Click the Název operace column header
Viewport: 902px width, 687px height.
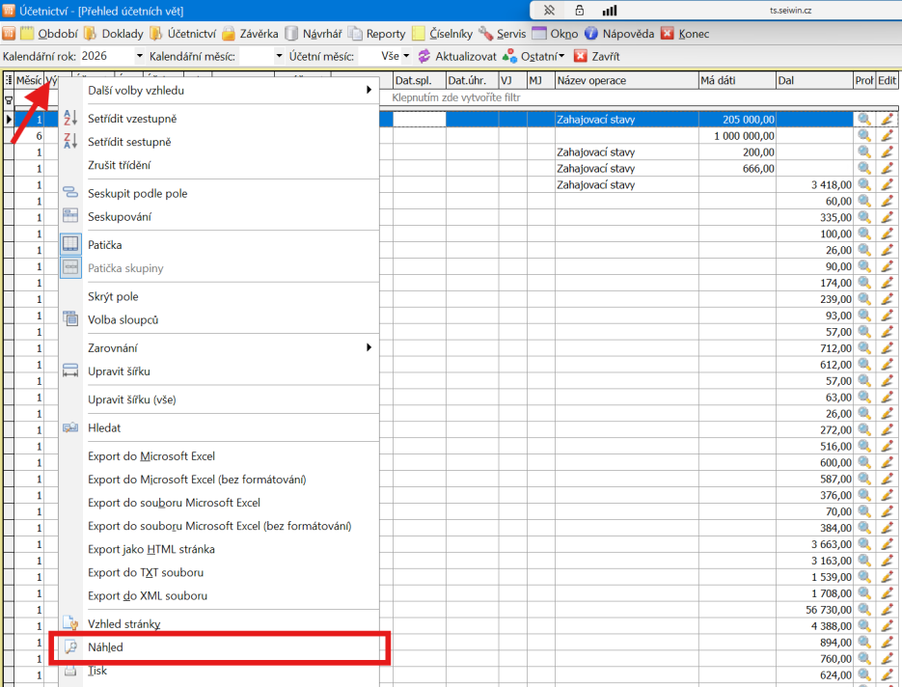626,80
